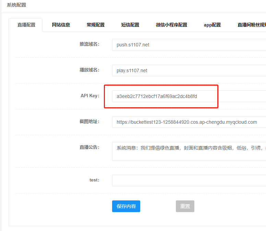Click the 播放域名 label

click(89, 70)
